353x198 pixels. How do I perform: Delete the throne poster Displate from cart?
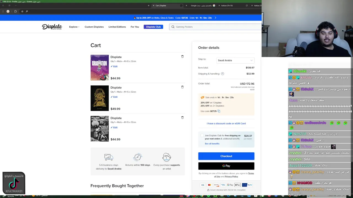pos(182,87)
